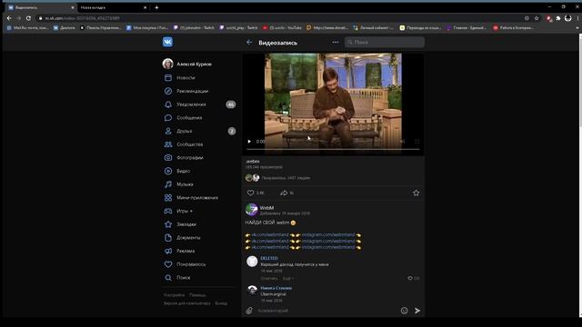This screenshot has width=582, height=327.
Task: Open the WebM community avatar
Action: point(252,210)
